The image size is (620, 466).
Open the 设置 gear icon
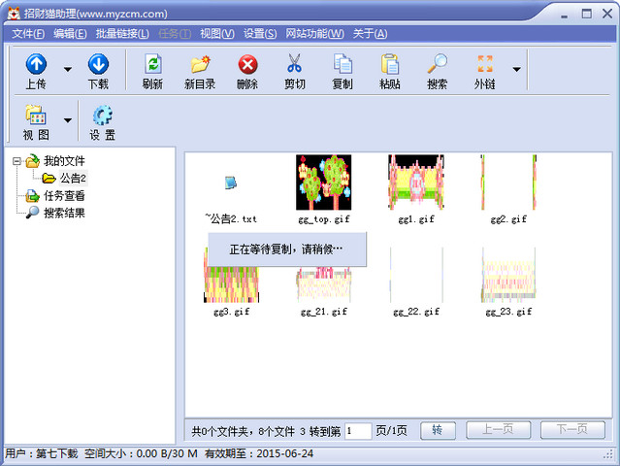(x=103, y=115)
